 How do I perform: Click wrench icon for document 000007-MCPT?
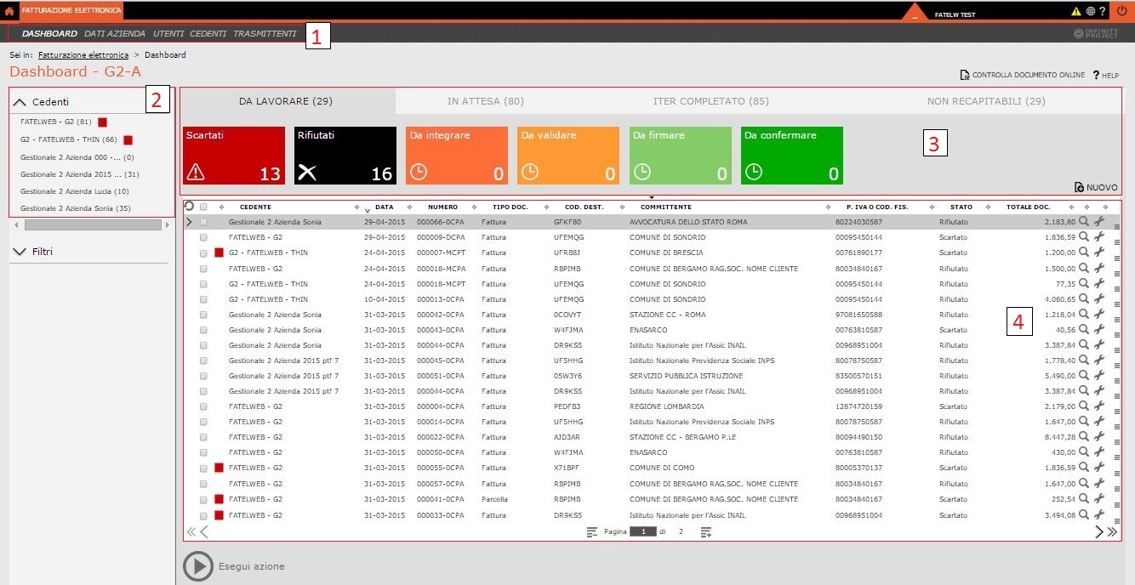pyautogui.click(x=1099, y=253)
